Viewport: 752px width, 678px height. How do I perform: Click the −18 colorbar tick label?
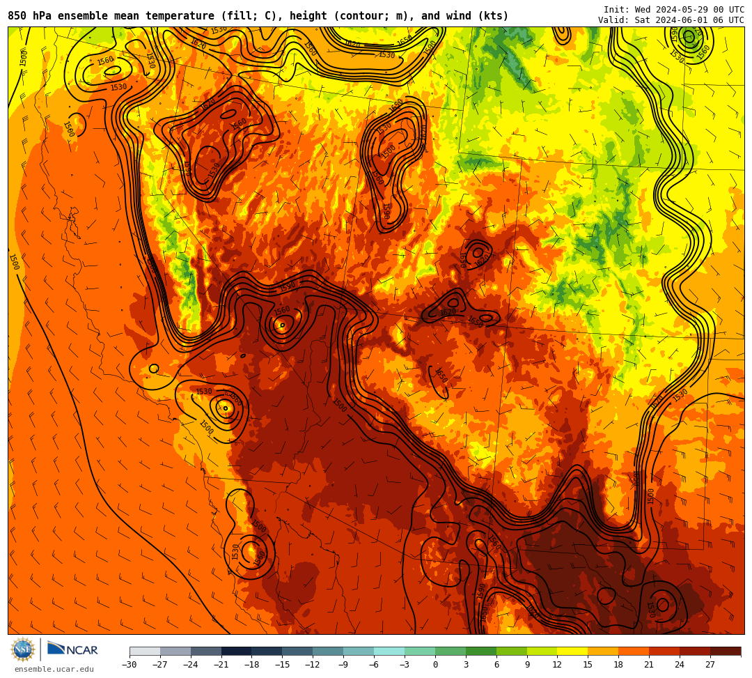click(252, 665)
